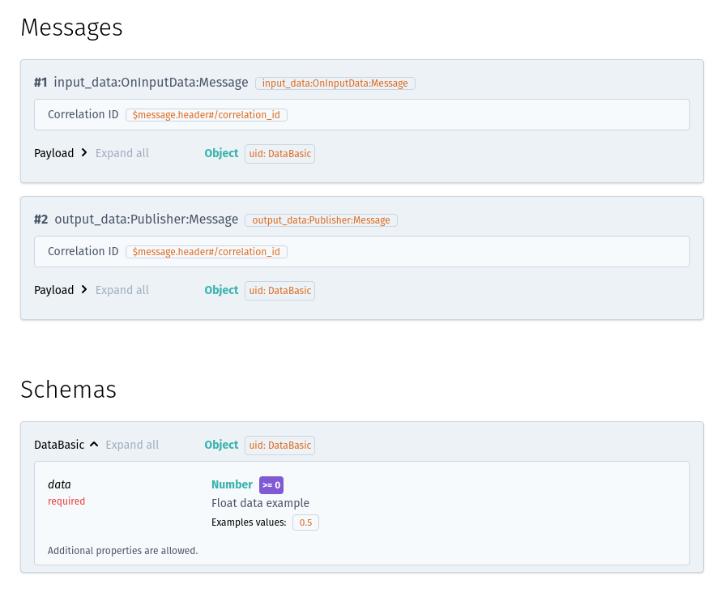Click the output_data:Publisher:Message orange tag
The height and width of the screenshot is (597, 725).
coord(321,220)
